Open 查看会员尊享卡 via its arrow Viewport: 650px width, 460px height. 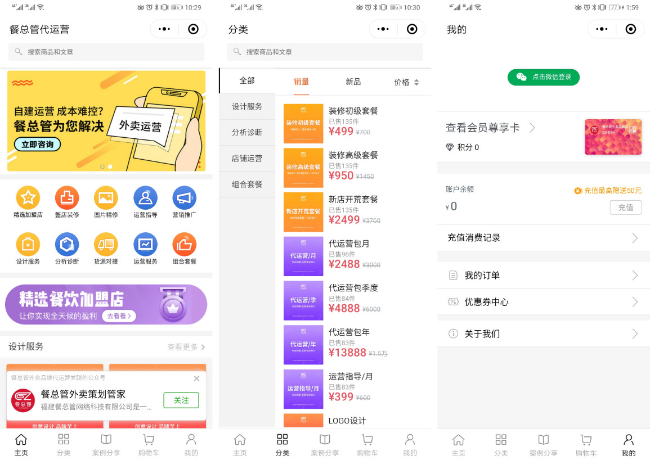click(x=532, y=128)
